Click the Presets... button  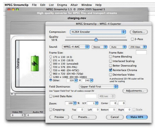pos(84,117)
